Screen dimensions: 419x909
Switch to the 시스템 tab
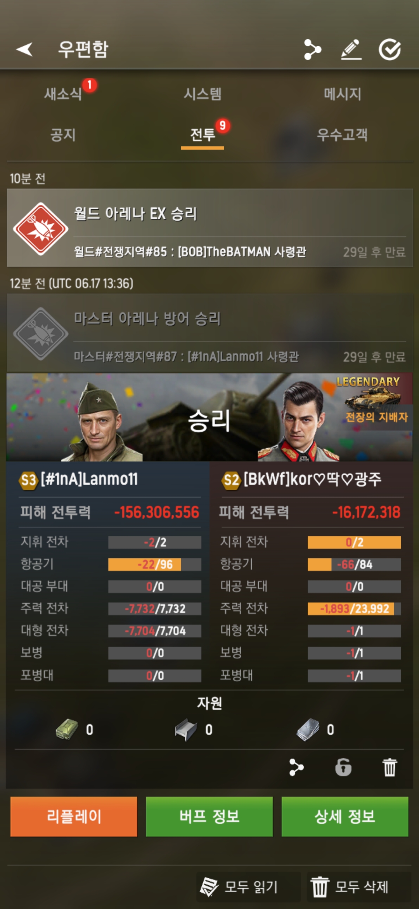tap(203, 94)
